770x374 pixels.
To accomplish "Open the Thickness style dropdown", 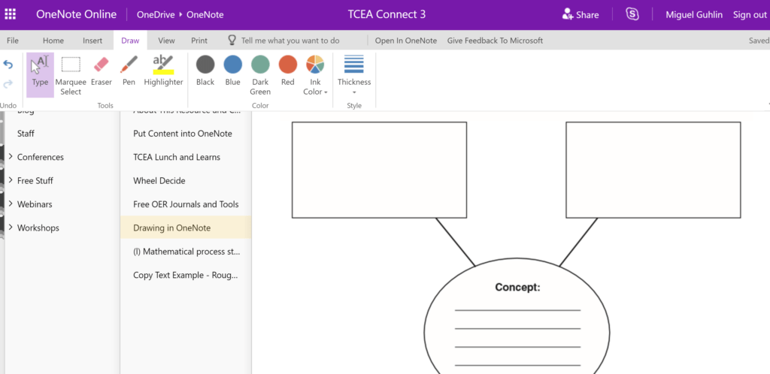I will tap(354, 75).
